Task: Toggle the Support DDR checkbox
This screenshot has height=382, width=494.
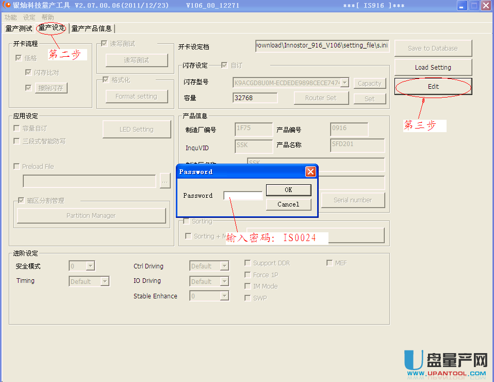Action: coord(248,263)
